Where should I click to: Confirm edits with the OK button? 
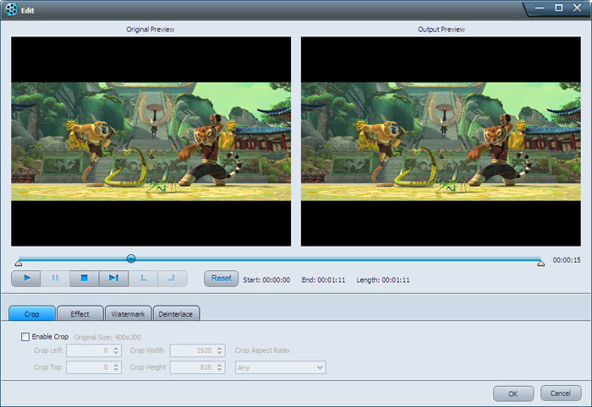(x=513, y=393)
